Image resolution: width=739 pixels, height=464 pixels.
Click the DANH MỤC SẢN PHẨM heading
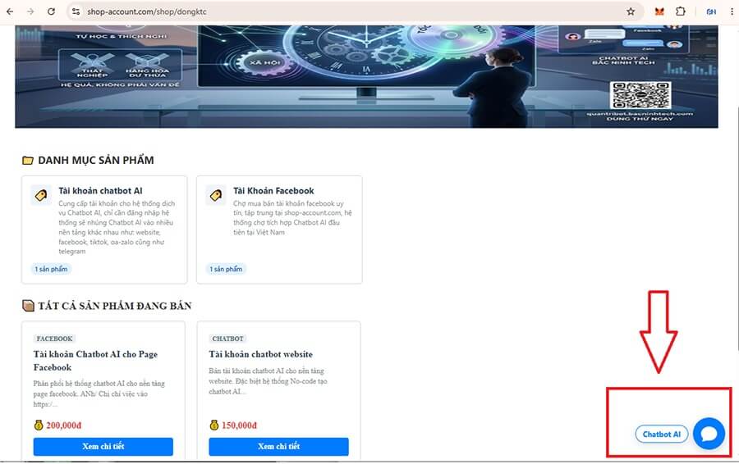(96, 161)
